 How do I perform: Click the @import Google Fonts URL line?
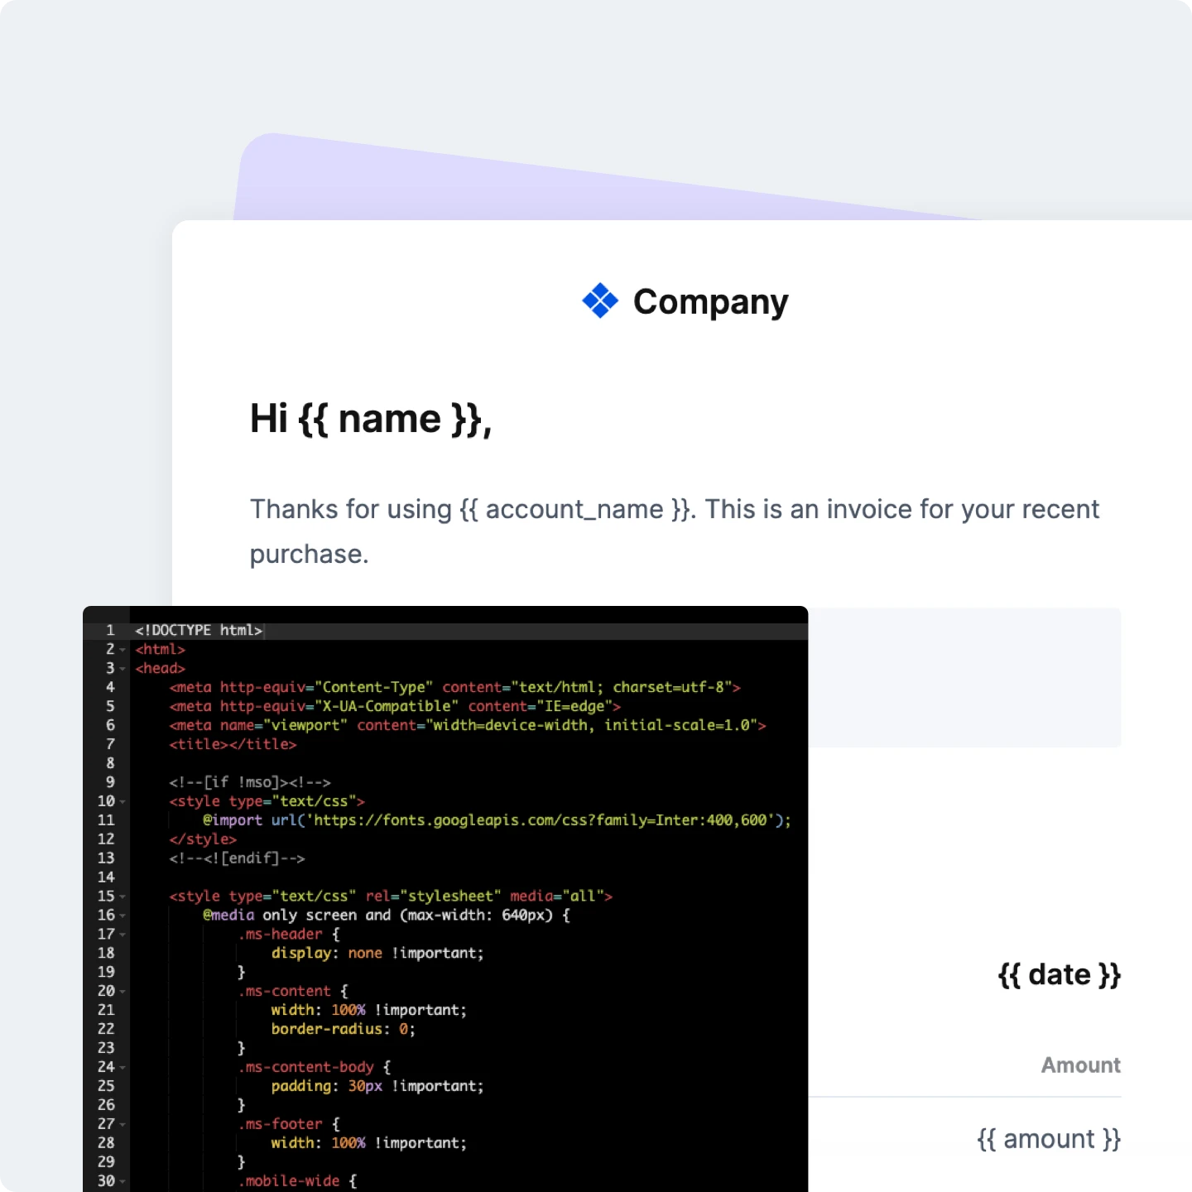tap(497, 820)
